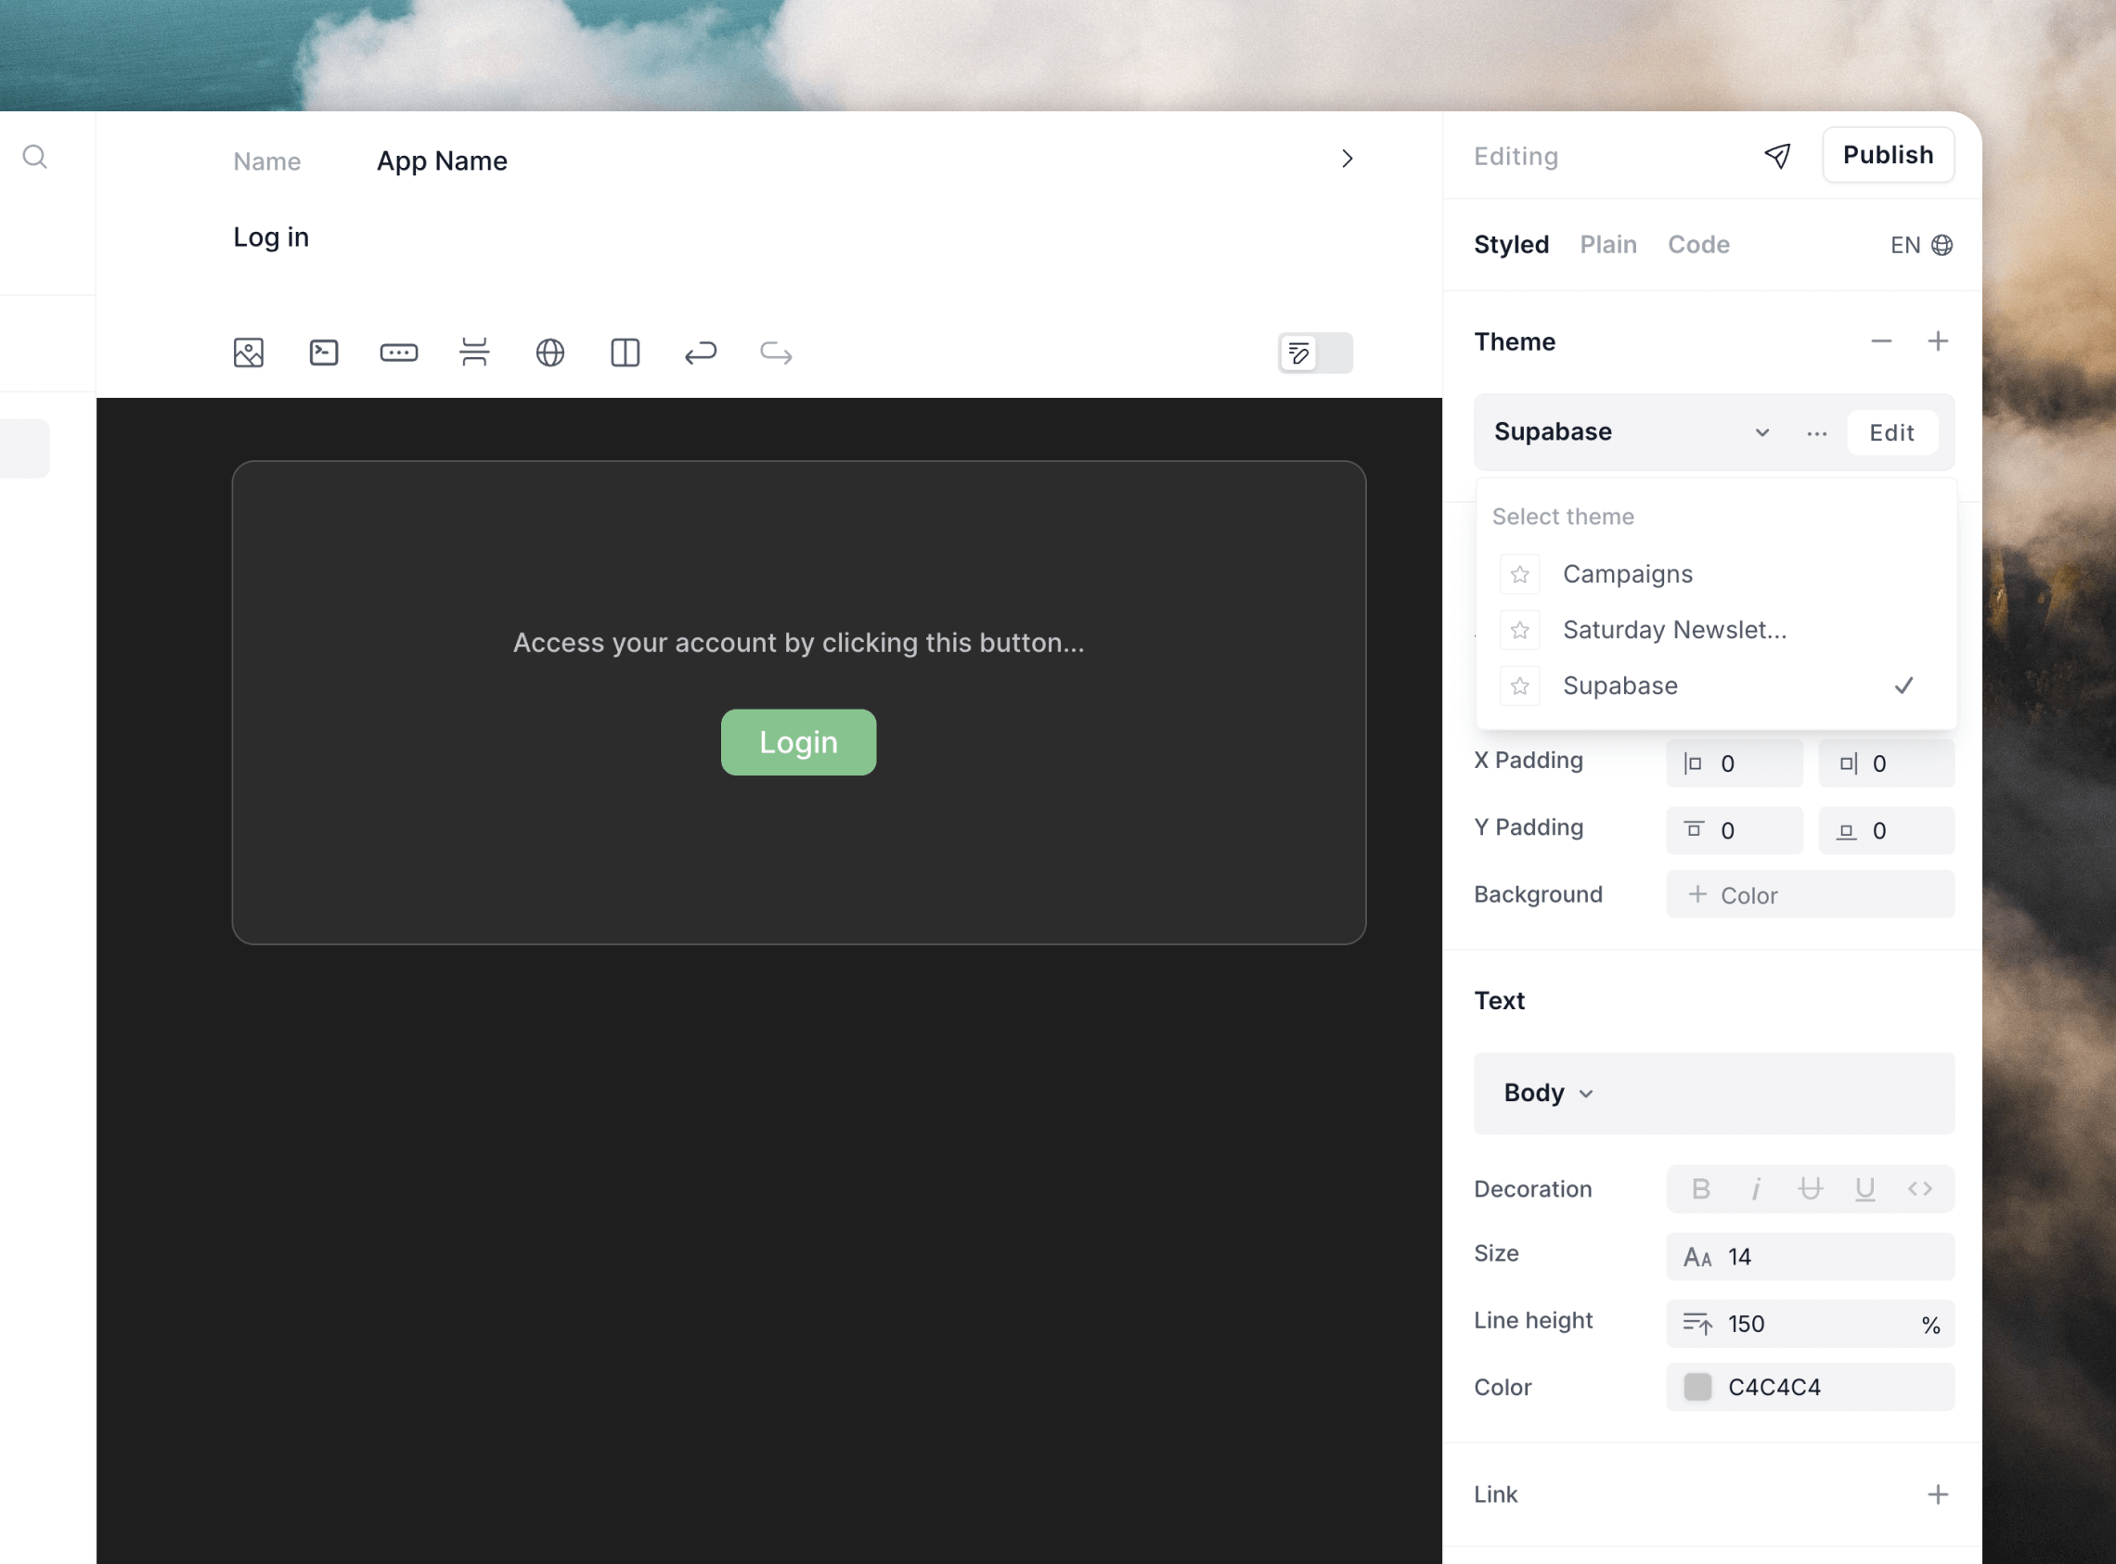2116x1564 pixels.
Task: Click the App Name field
Action: (x=443, y=160)
